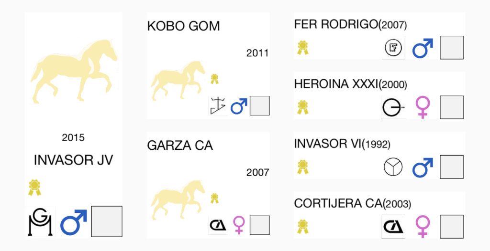Click HEROINA XXXI's circle brand icon

393,107
